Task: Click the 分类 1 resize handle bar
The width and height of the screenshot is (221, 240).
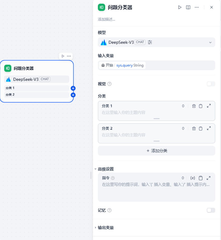Action: click(x=157, y=118)
